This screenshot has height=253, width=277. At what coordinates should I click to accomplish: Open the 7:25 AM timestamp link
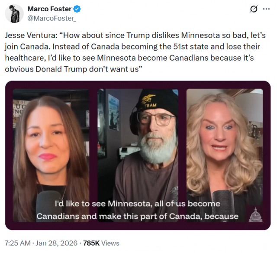[17, 243]
